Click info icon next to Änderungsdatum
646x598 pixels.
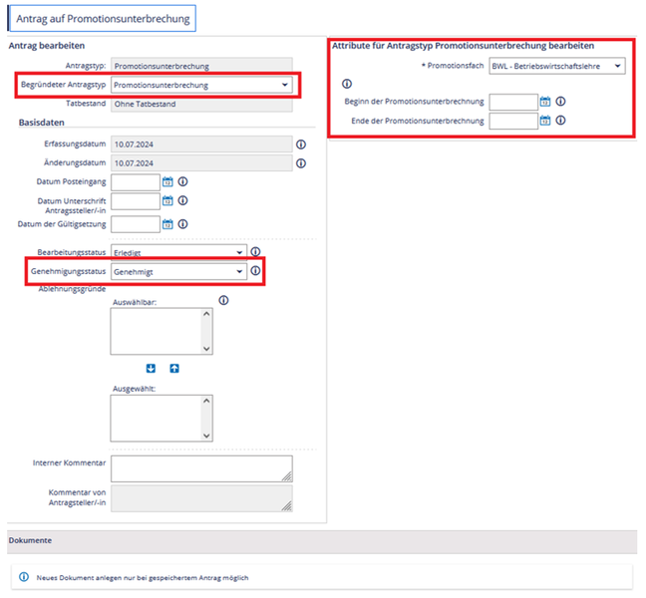pyautogui.click(x=301, y=163)
